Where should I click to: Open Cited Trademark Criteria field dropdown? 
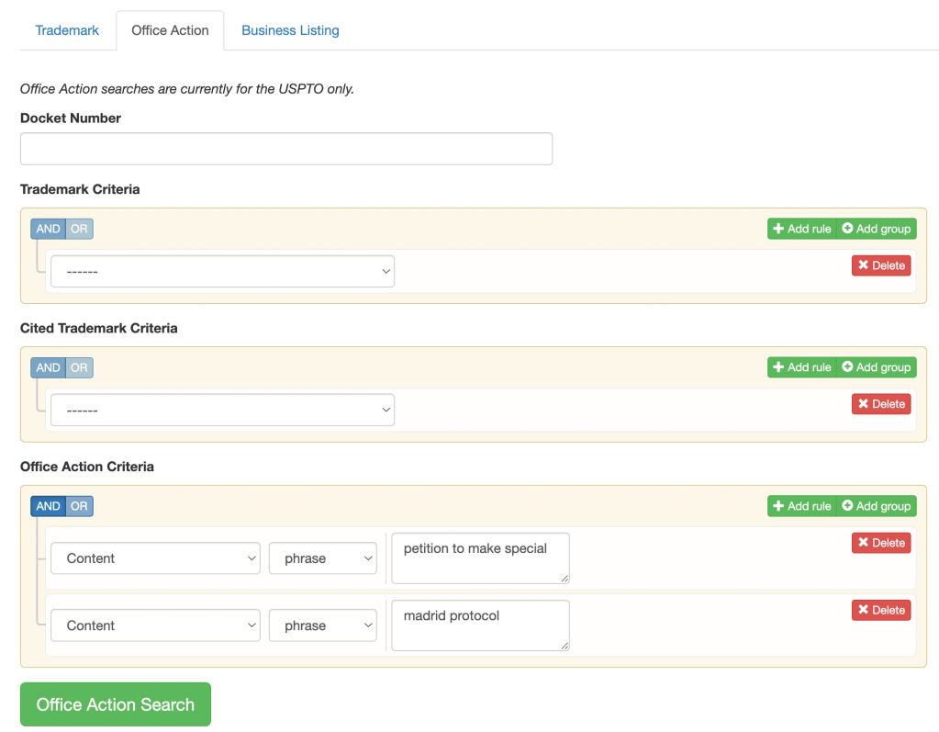click(222, 411)
